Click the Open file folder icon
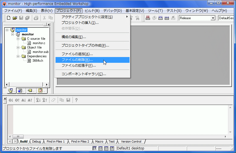 [x=15, y=18]
